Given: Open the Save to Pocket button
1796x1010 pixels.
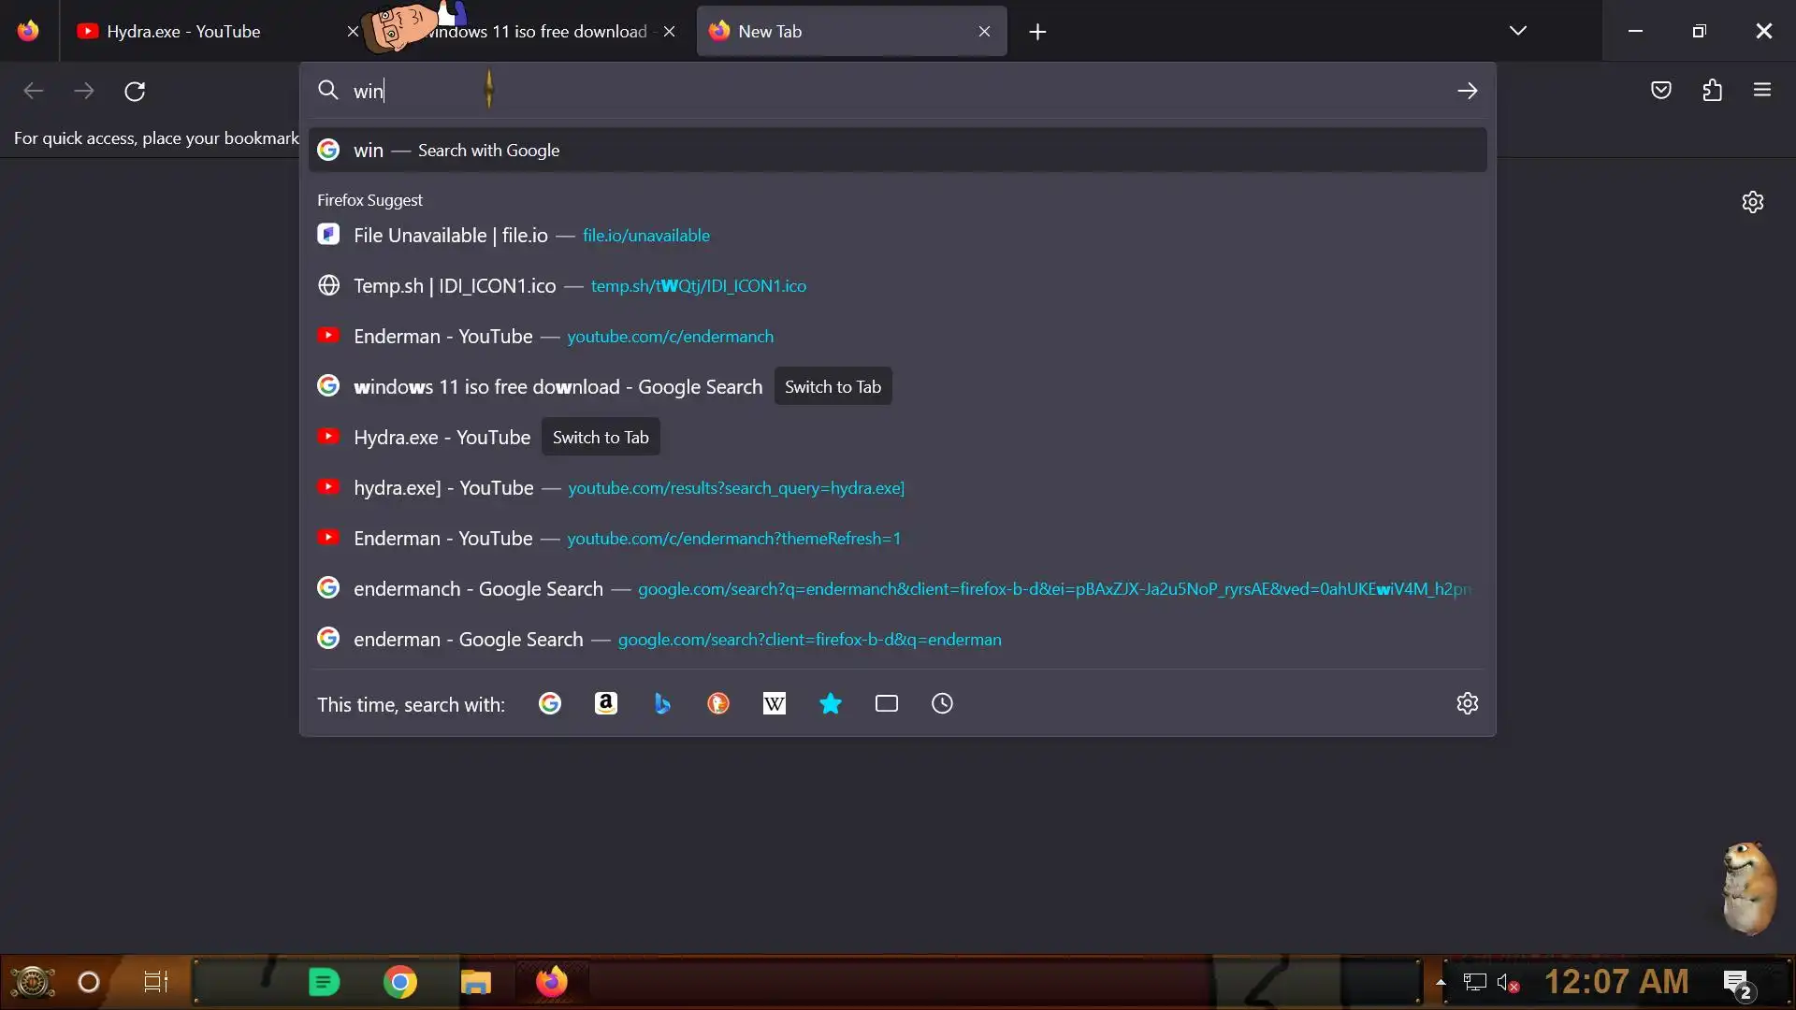Looking at the screenshot, I should click(x=1661, y=91).
